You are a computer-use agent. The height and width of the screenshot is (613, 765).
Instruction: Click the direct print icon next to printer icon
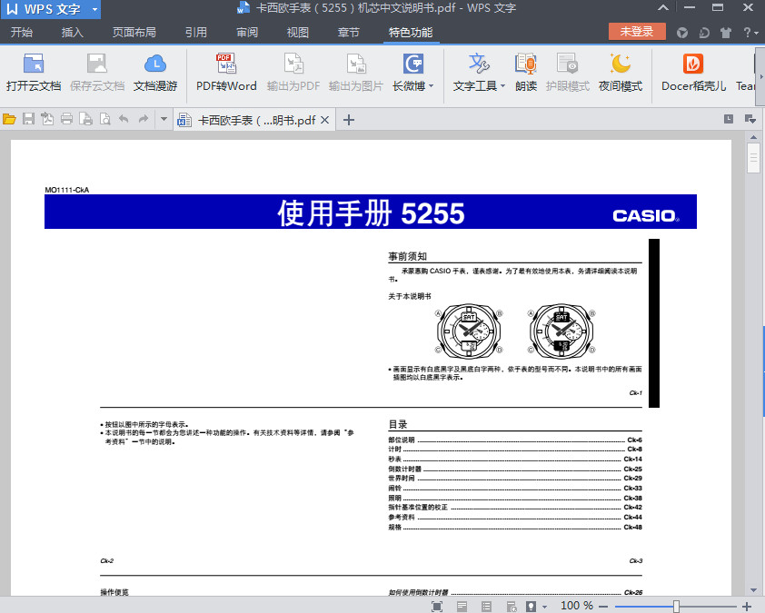coord(86,119)
